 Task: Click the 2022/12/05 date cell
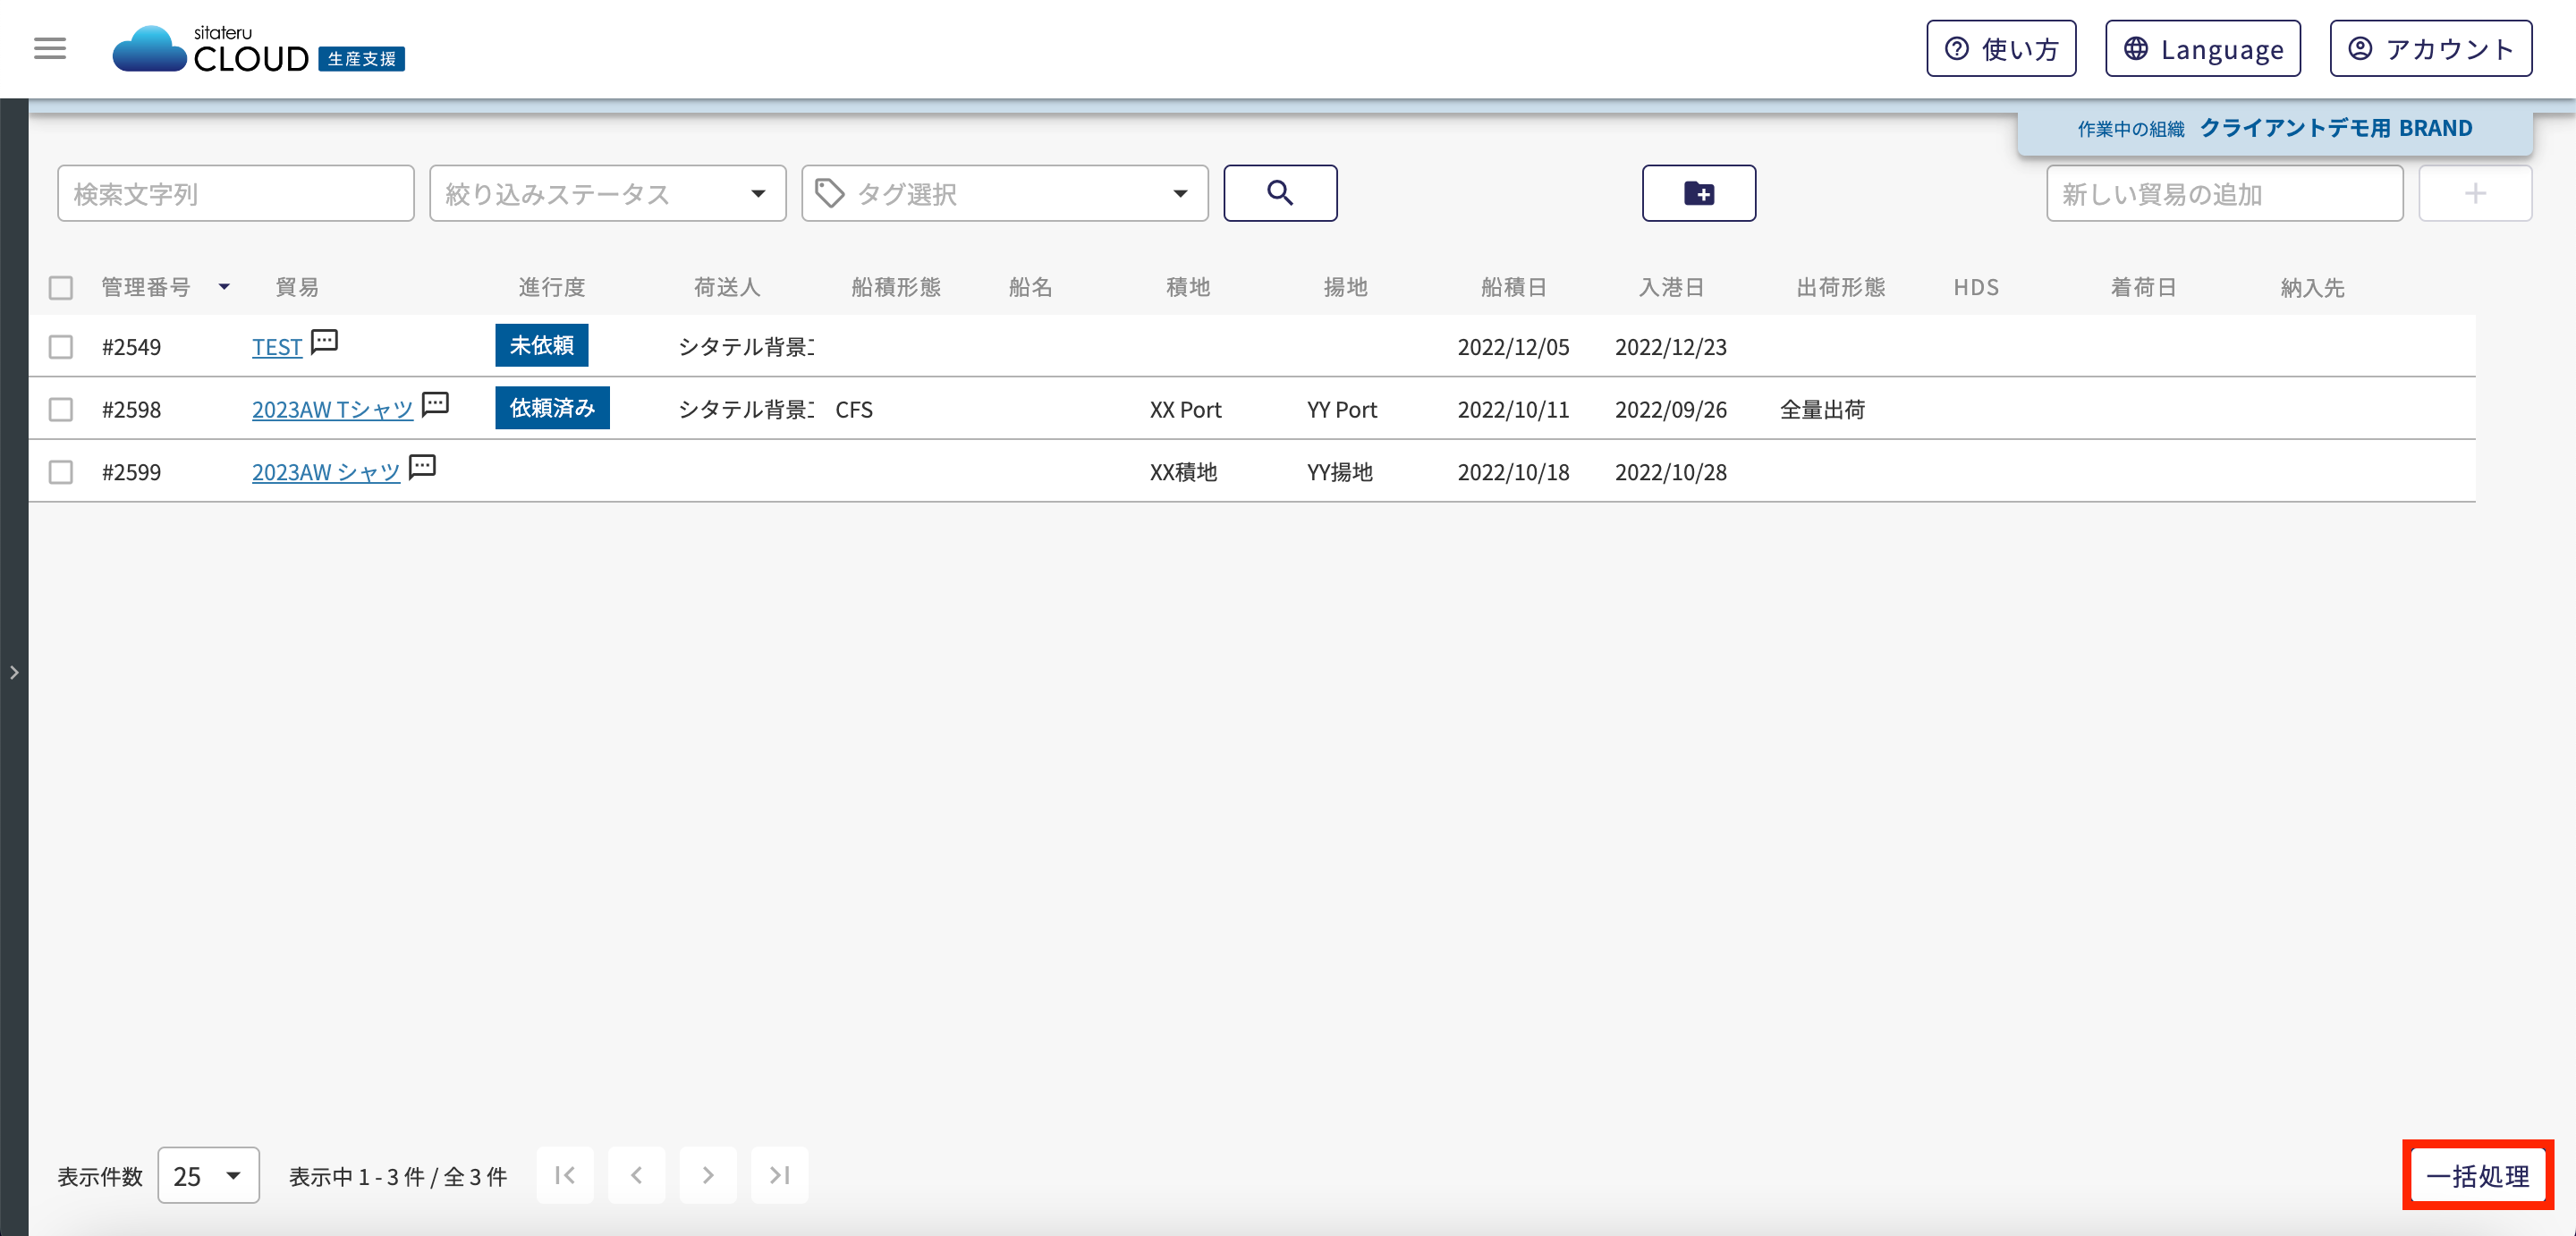[x=1513, y=347]
